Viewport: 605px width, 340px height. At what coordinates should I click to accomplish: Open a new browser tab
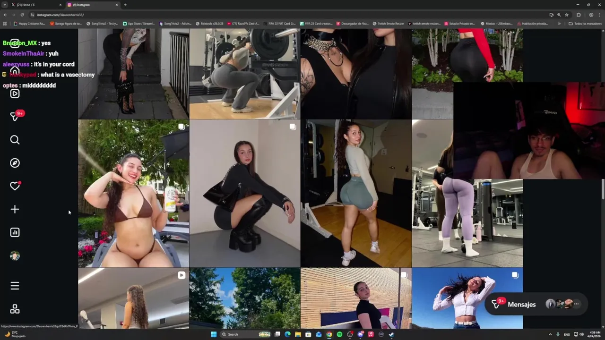coord(125,5)
